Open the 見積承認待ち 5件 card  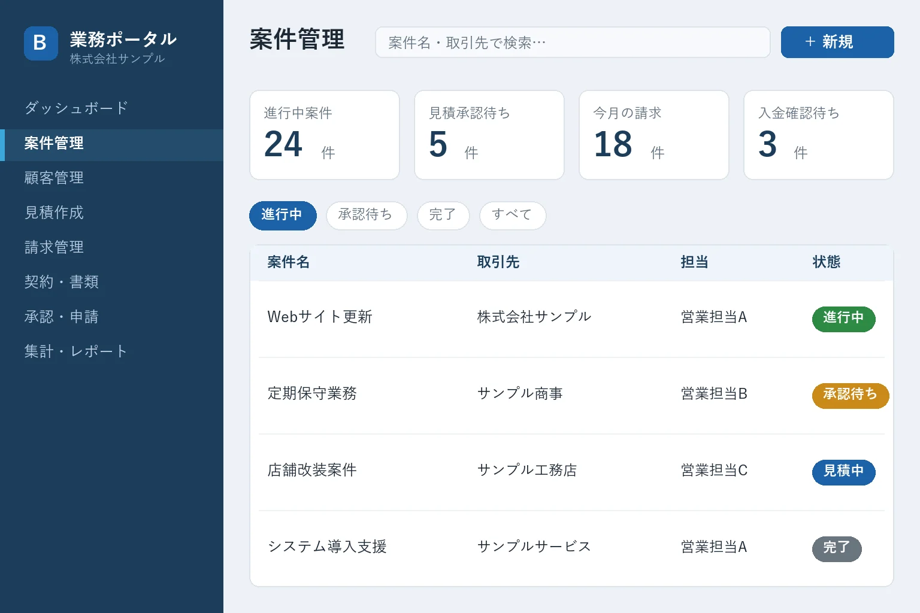489,135
